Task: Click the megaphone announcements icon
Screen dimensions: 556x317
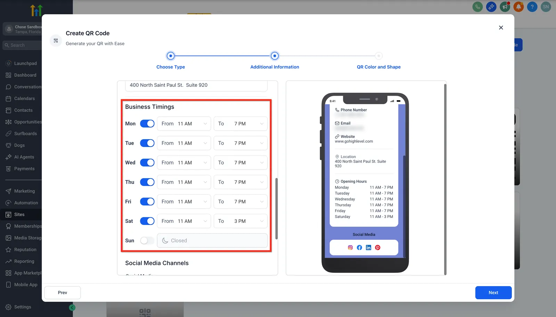Action: (505, 7)
